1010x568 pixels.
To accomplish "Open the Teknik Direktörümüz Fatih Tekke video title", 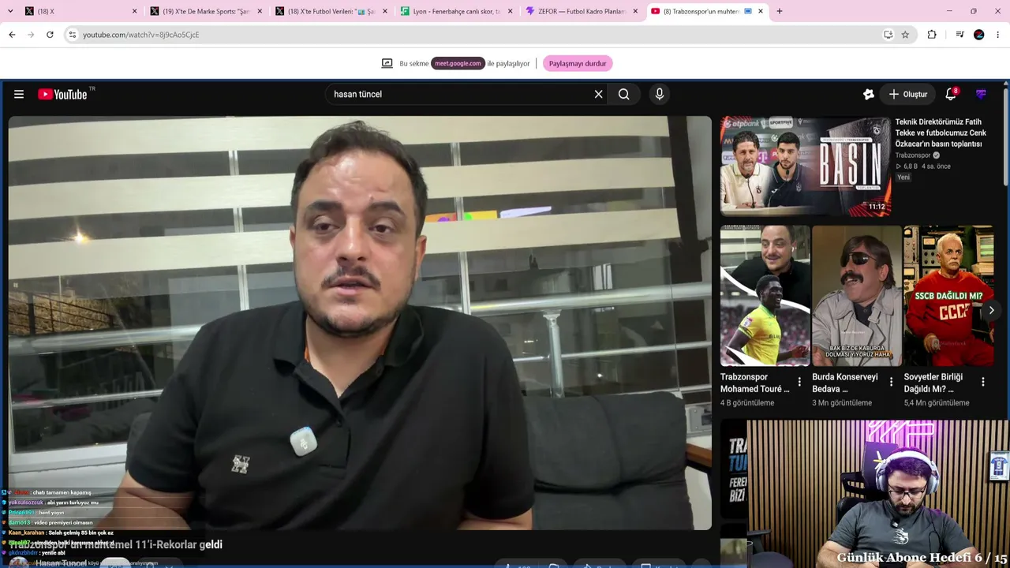I will click(941, 133).
